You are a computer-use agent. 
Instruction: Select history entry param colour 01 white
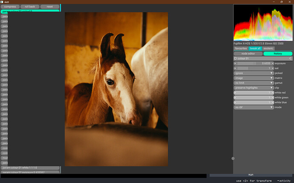pyautogui.click(x=31, y=168)
